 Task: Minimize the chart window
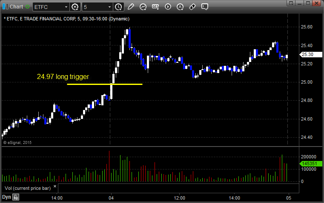click(x=300, y=3)
